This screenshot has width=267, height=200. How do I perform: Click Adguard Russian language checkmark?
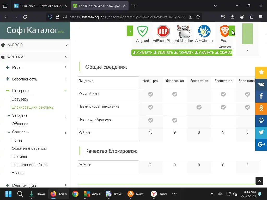click(x=150, y=94)
